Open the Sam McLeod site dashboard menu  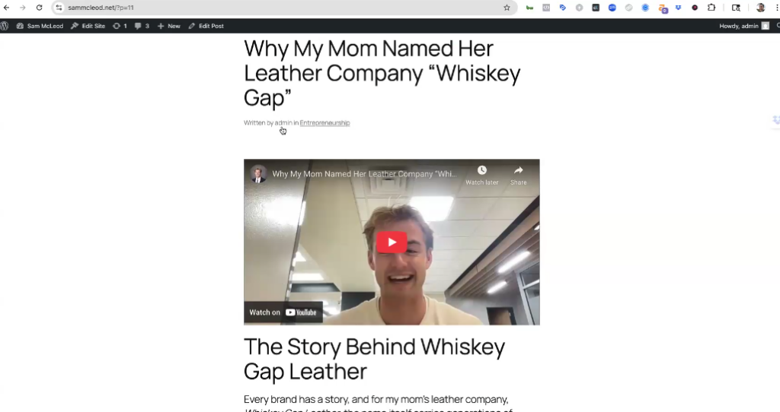[40, 26]
